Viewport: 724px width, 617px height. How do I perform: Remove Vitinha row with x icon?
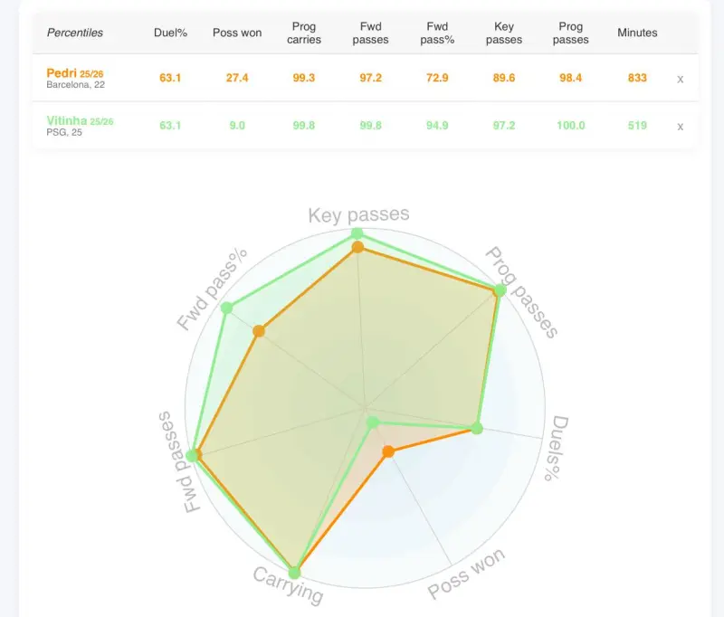(x=680, y=127)
